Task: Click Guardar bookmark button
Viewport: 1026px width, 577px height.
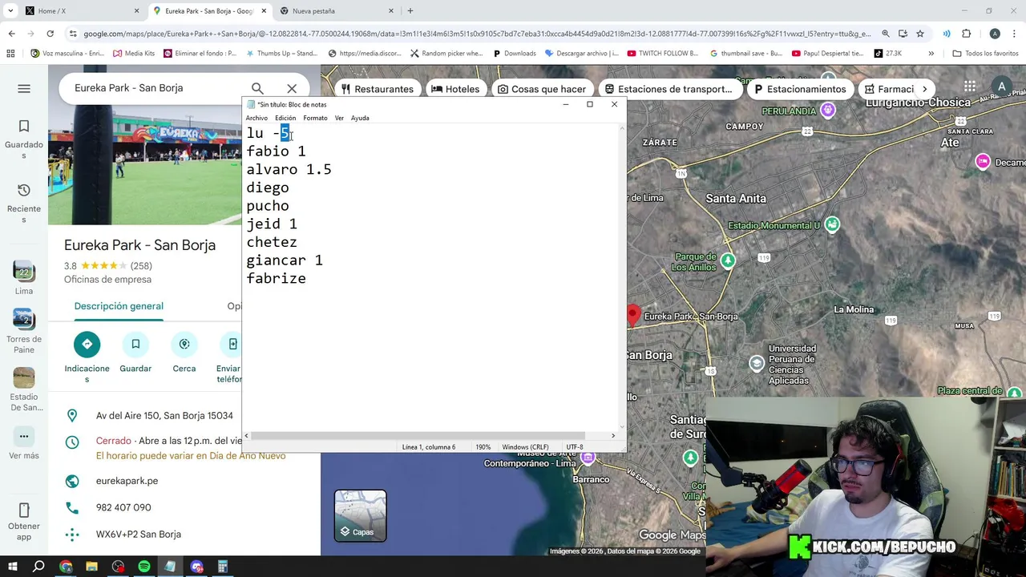Action: [135, 345]
